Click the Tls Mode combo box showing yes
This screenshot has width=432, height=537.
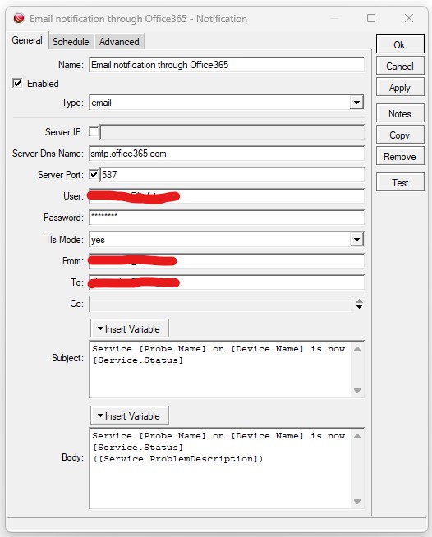(x=227, y=240)
